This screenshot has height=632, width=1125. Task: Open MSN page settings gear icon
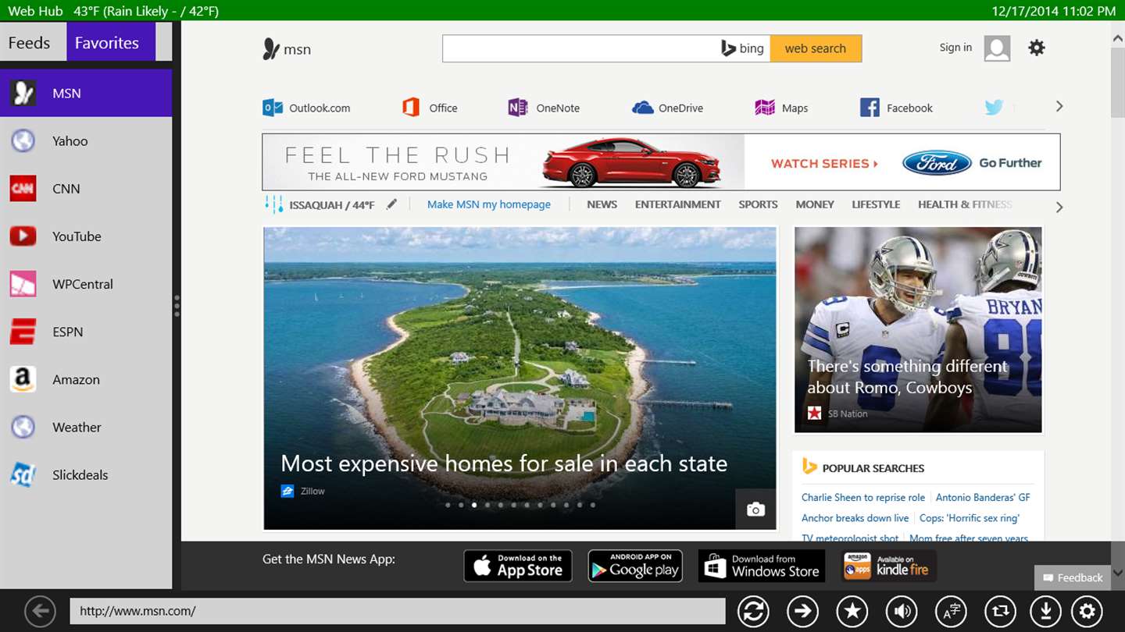tap(1037, 48)
